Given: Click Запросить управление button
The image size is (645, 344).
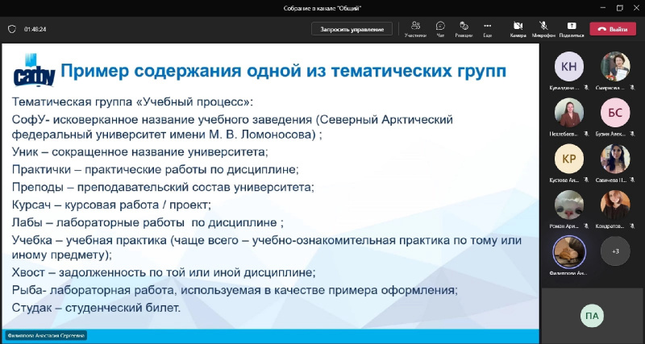Looking at the screenshot, I should coord(352,29).
